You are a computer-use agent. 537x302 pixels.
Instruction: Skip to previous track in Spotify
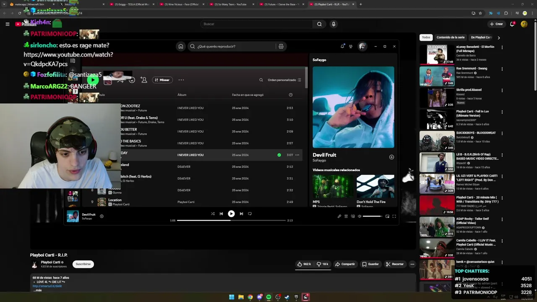coord(221,213)
